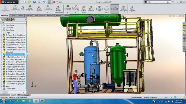Activate the Select cursor tool
Screen dimensions: 186x104
coord(49,2)
